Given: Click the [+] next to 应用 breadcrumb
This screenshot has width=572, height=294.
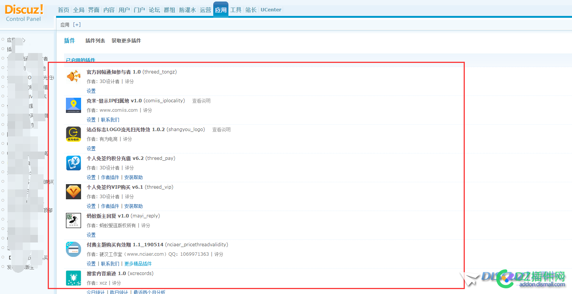Looking at the screenshot, I should [x=77, y=25].
